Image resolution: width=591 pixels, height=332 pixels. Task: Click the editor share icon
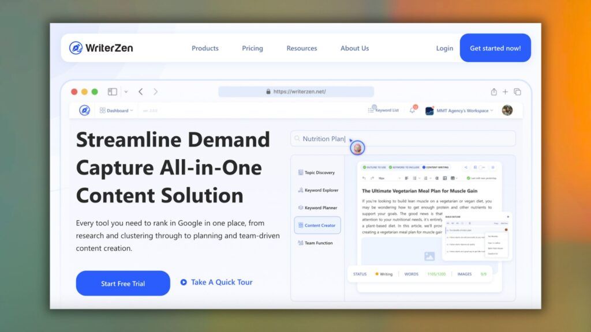click(x=466, y=168)
